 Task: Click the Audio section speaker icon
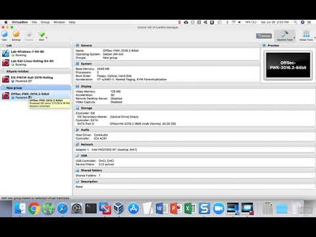[x=77, y=130]
